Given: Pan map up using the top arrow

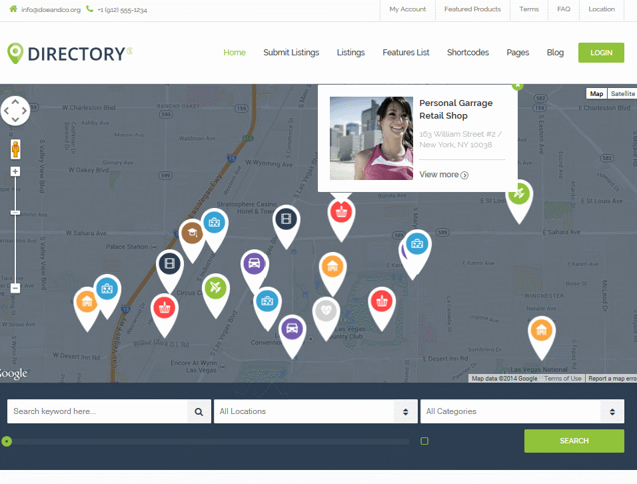Looking at the screenshot, I should tap(15, 101).
